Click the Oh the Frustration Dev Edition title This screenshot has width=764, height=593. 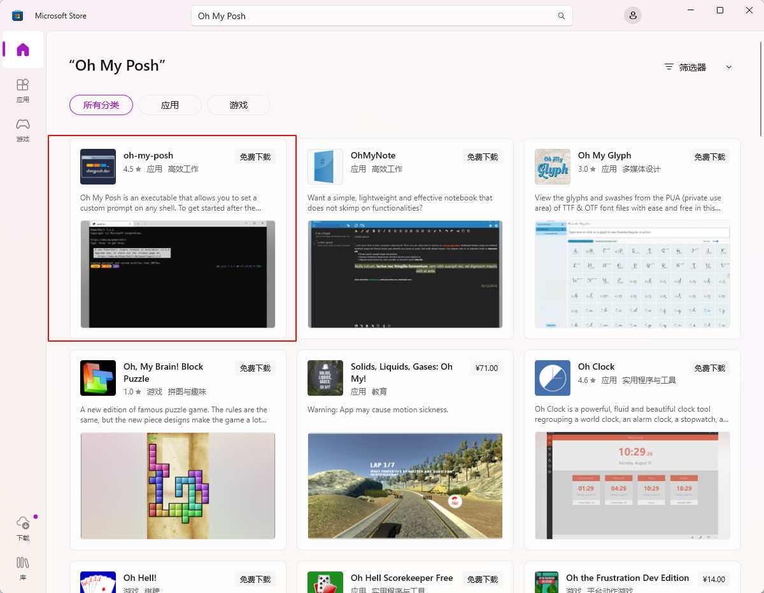628,578
